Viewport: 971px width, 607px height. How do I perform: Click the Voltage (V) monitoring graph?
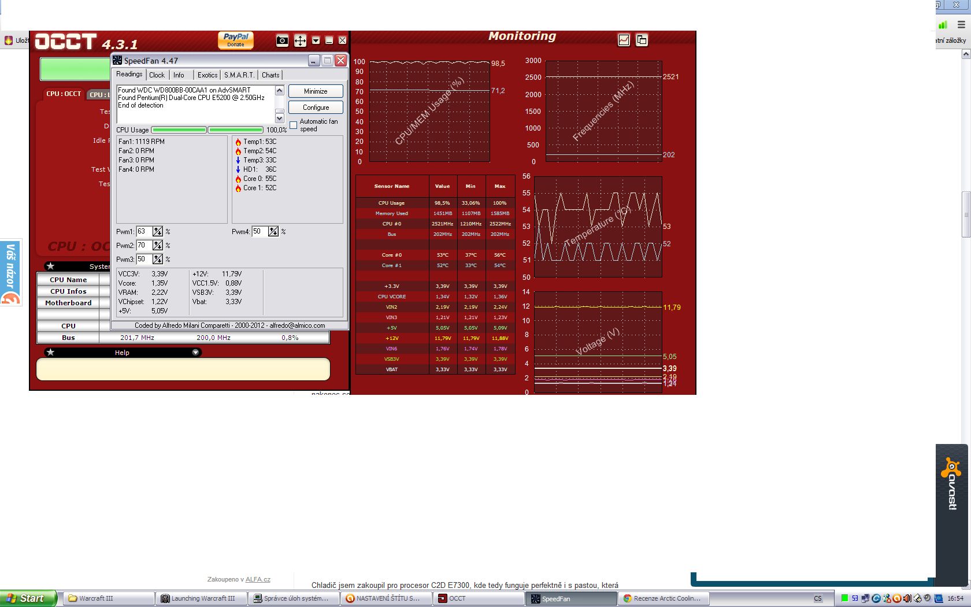[598, 342]
